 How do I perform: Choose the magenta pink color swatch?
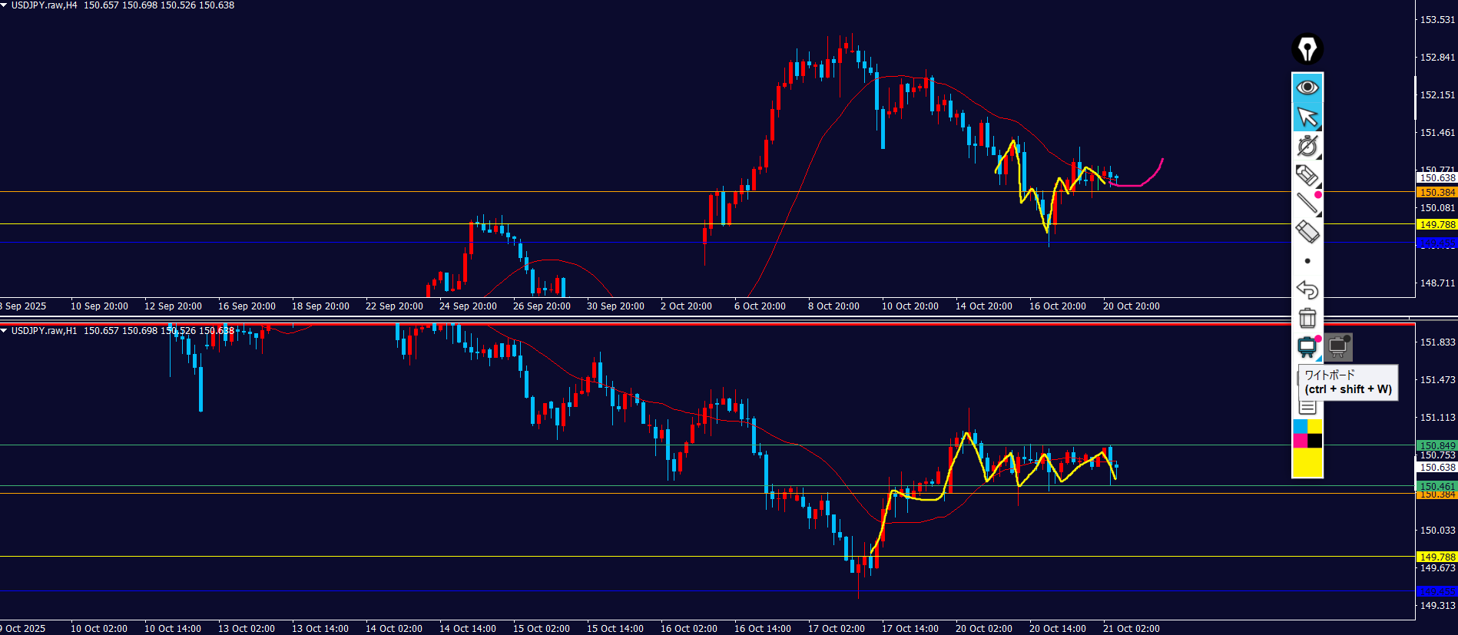pyautogui.click(x=1300, y=441)
